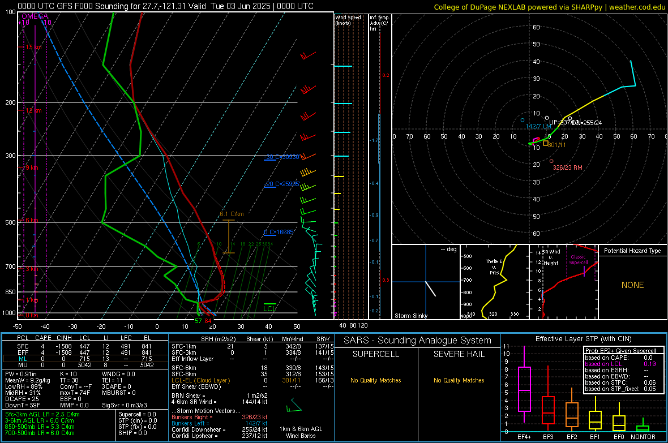668x443 pixels.
Task: Click the Eff Shear (EBWD) row
Action: point(252,387)
